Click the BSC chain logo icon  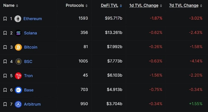tap(18, 62)
